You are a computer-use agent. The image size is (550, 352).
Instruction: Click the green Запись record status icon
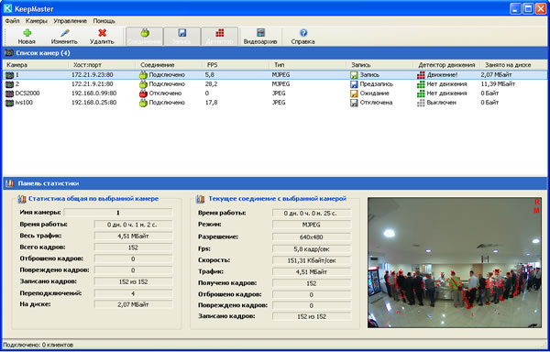(x=354, y=75)
